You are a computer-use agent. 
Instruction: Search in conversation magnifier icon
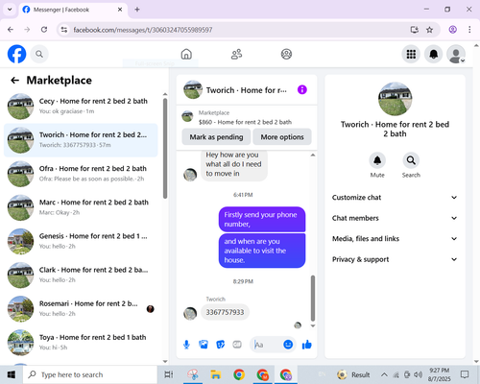[x=411, y=160]
